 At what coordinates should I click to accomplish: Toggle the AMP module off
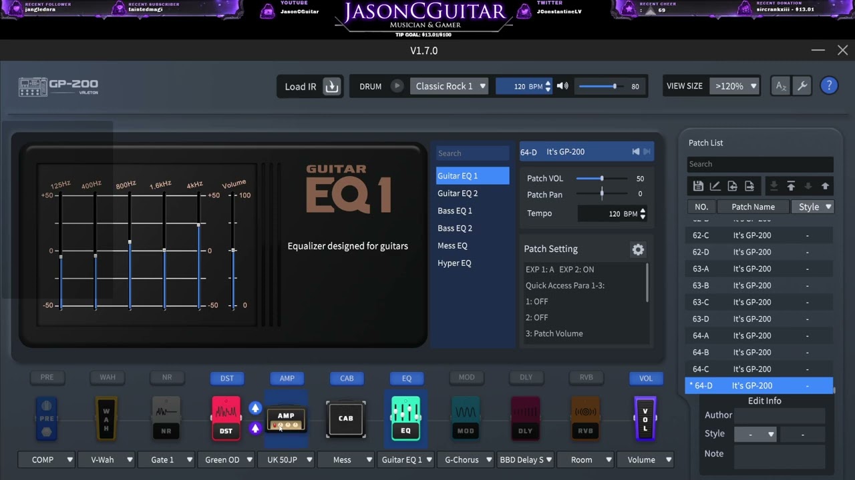(287, 378)
